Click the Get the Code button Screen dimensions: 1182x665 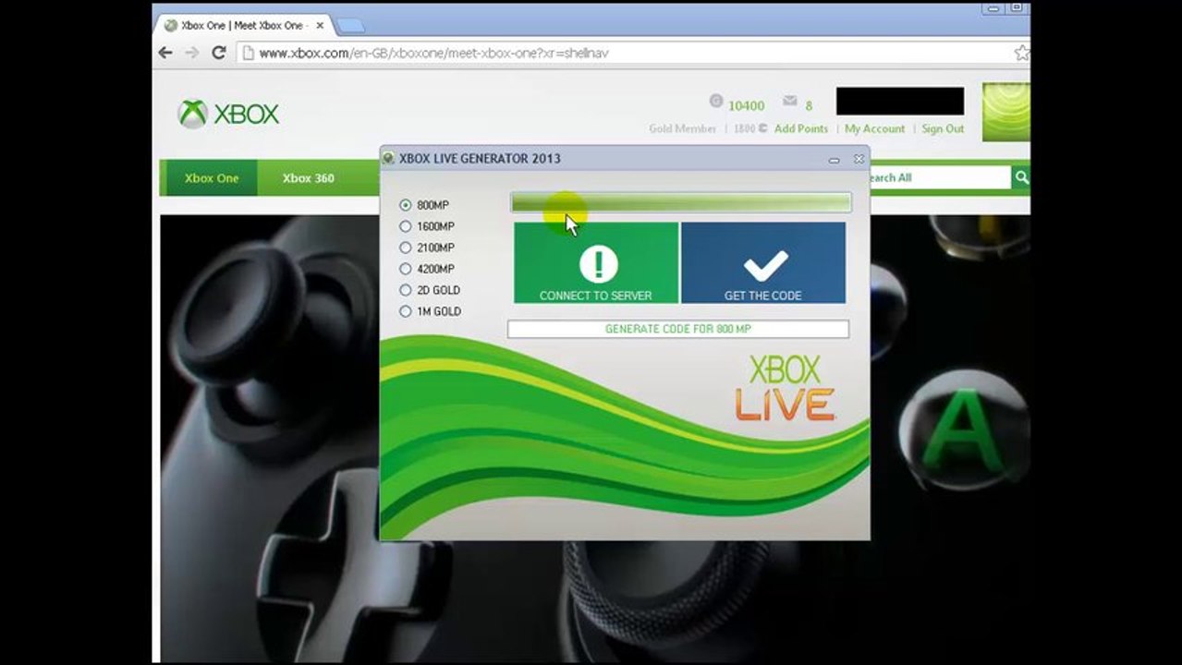click(763, 262)
